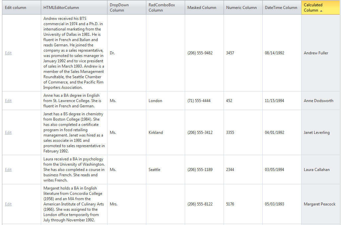The width and height of the screenshot is (341, 225).
Task: Click Ms. title in Janet's row
Action: 113,133
